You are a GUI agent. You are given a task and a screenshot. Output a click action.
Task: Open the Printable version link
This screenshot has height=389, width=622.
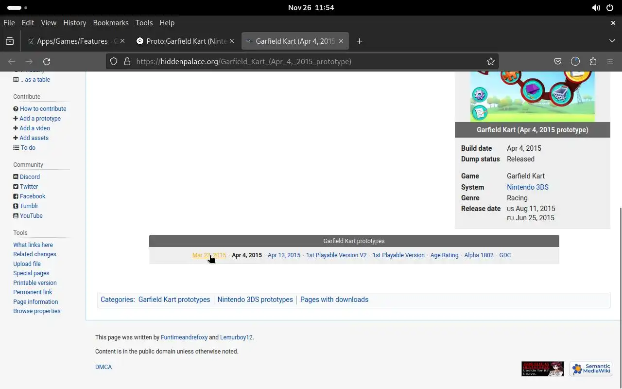tap(35, 283)
